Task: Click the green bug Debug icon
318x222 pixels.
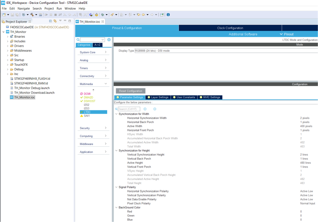Action: point(102,15)
